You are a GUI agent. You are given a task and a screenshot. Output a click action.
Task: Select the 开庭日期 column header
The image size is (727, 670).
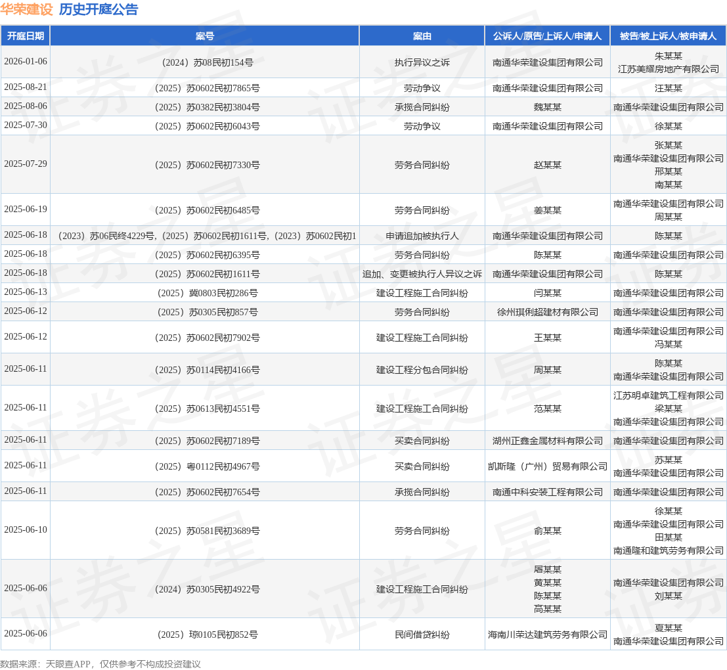pos(26,36)
